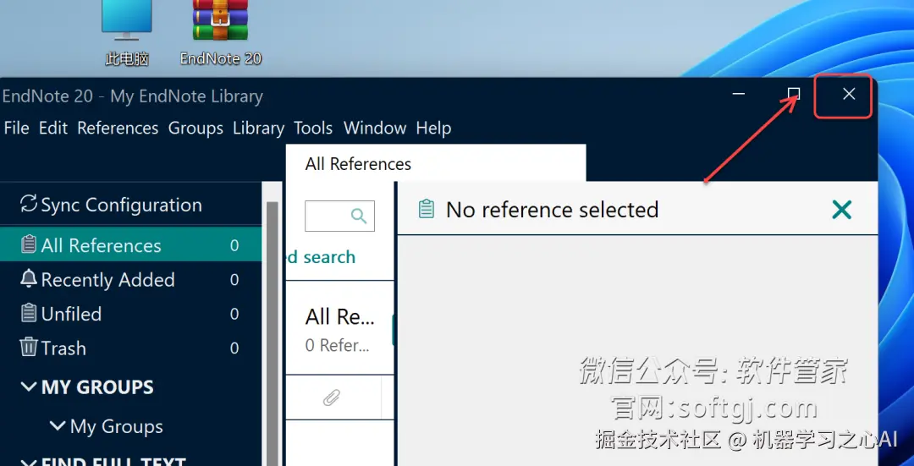This screenshot has height=466, width=914.
Task: Click the Trash bin icon
Action: [28, 347]
